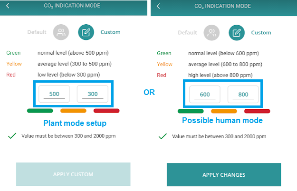Click the APPLY CHANGES button
Viewport: 297px width, 191px height.
coord(224,175)
